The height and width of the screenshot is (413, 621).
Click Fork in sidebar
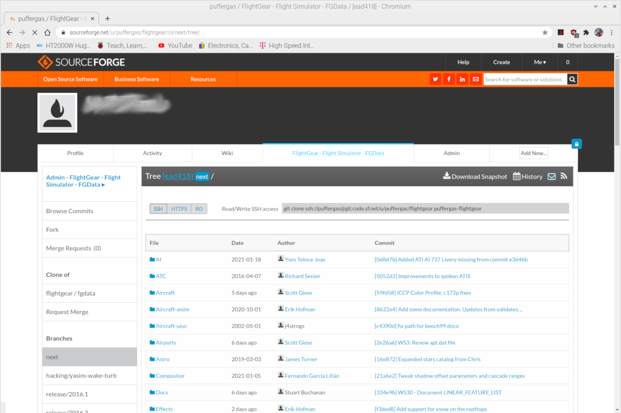click(90, 230)
